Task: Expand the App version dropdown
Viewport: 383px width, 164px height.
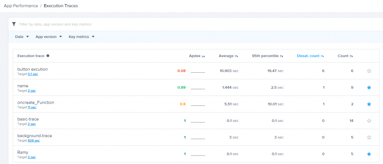Action: tap(48, 37)
